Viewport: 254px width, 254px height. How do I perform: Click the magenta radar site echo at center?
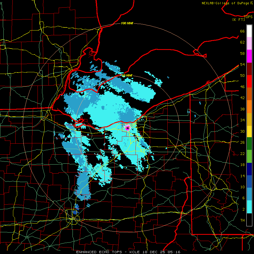[x=128, y=128]
